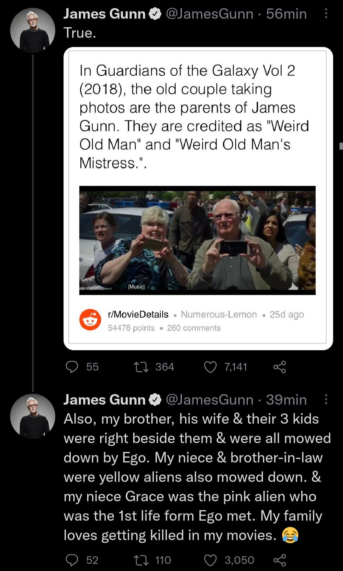Click the r/MovieDetails subreddit name
The width and height of the screenshot is (343, 571).
pos(138,314)
